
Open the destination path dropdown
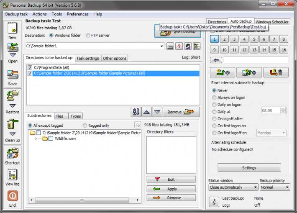161,46
